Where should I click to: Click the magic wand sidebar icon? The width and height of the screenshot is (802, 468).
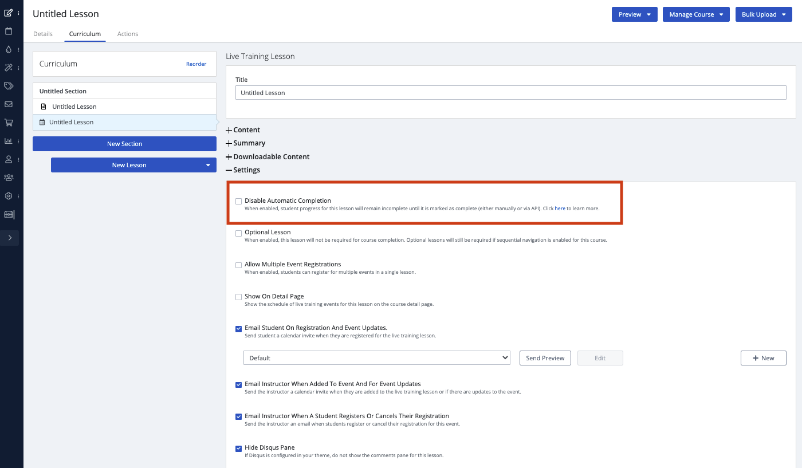point(9,68)
